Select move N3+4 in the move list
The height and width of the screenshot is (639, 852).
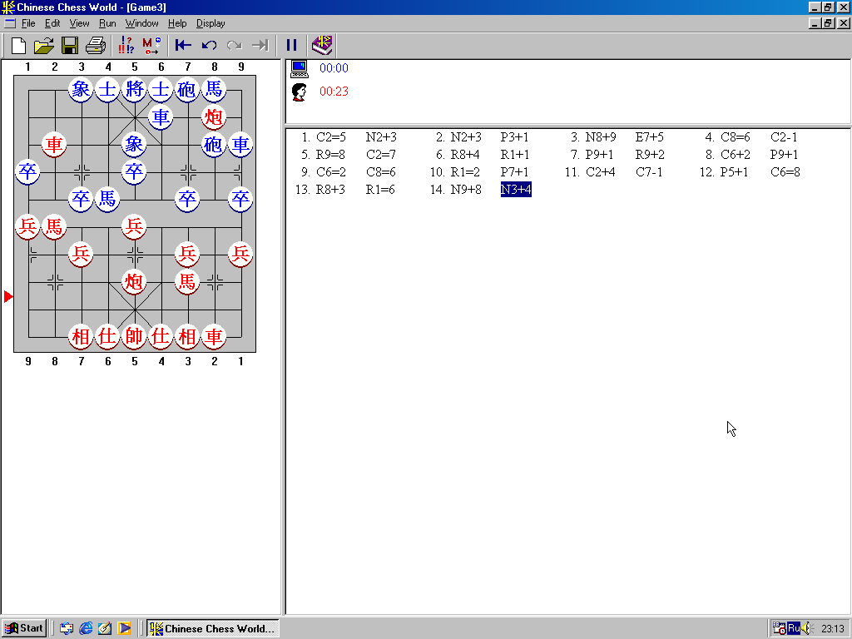point(516,190)
